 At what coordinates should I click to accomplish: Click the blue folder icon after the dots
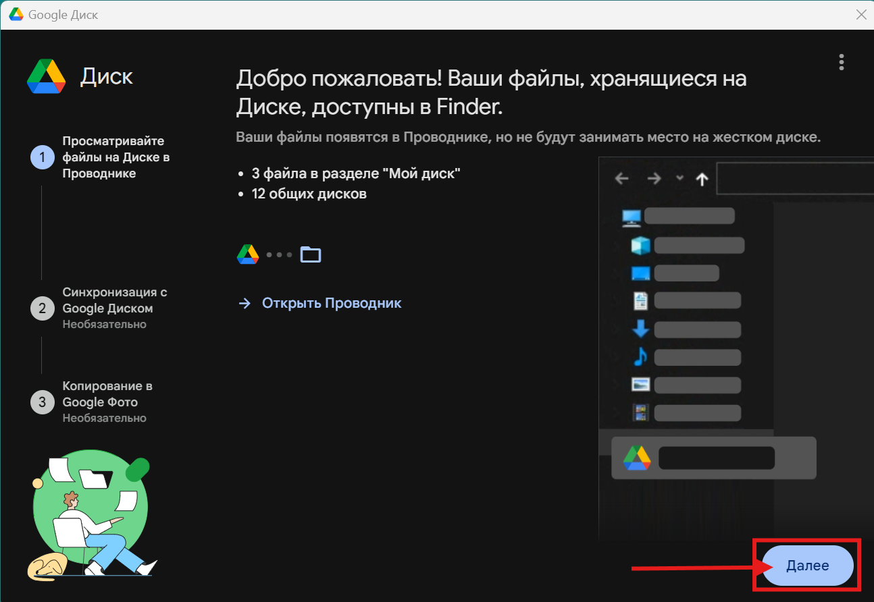coord(311,254)
